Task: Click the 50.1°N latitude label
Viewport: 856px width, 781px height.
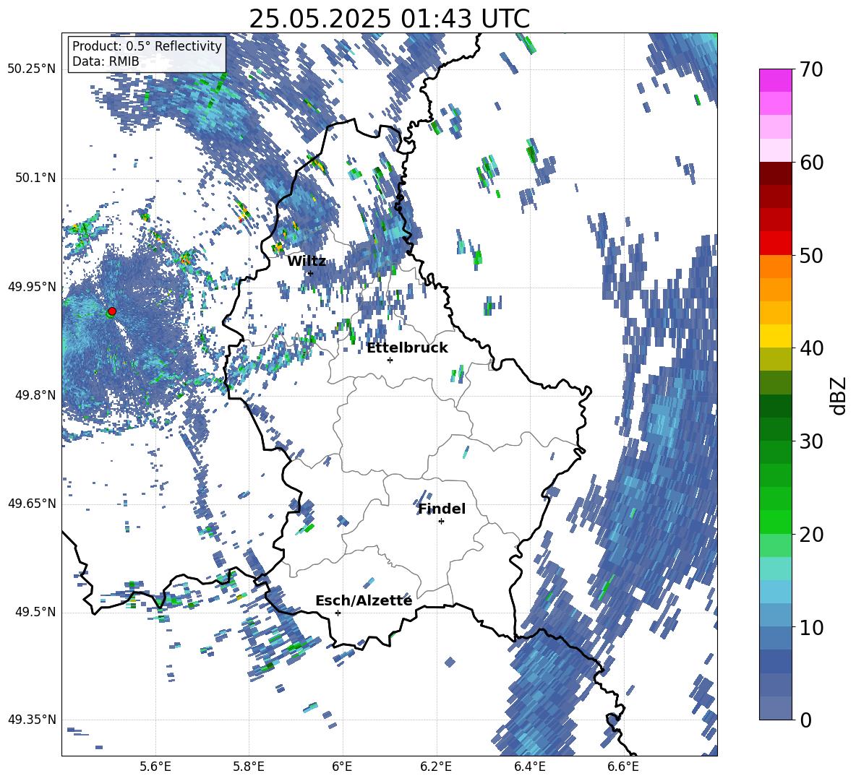Action: [x=35, y=178]
